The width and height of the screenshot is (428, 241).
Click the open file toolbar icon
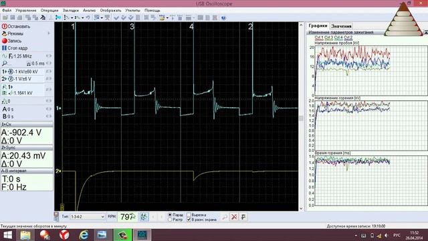(x=5, y=18)
